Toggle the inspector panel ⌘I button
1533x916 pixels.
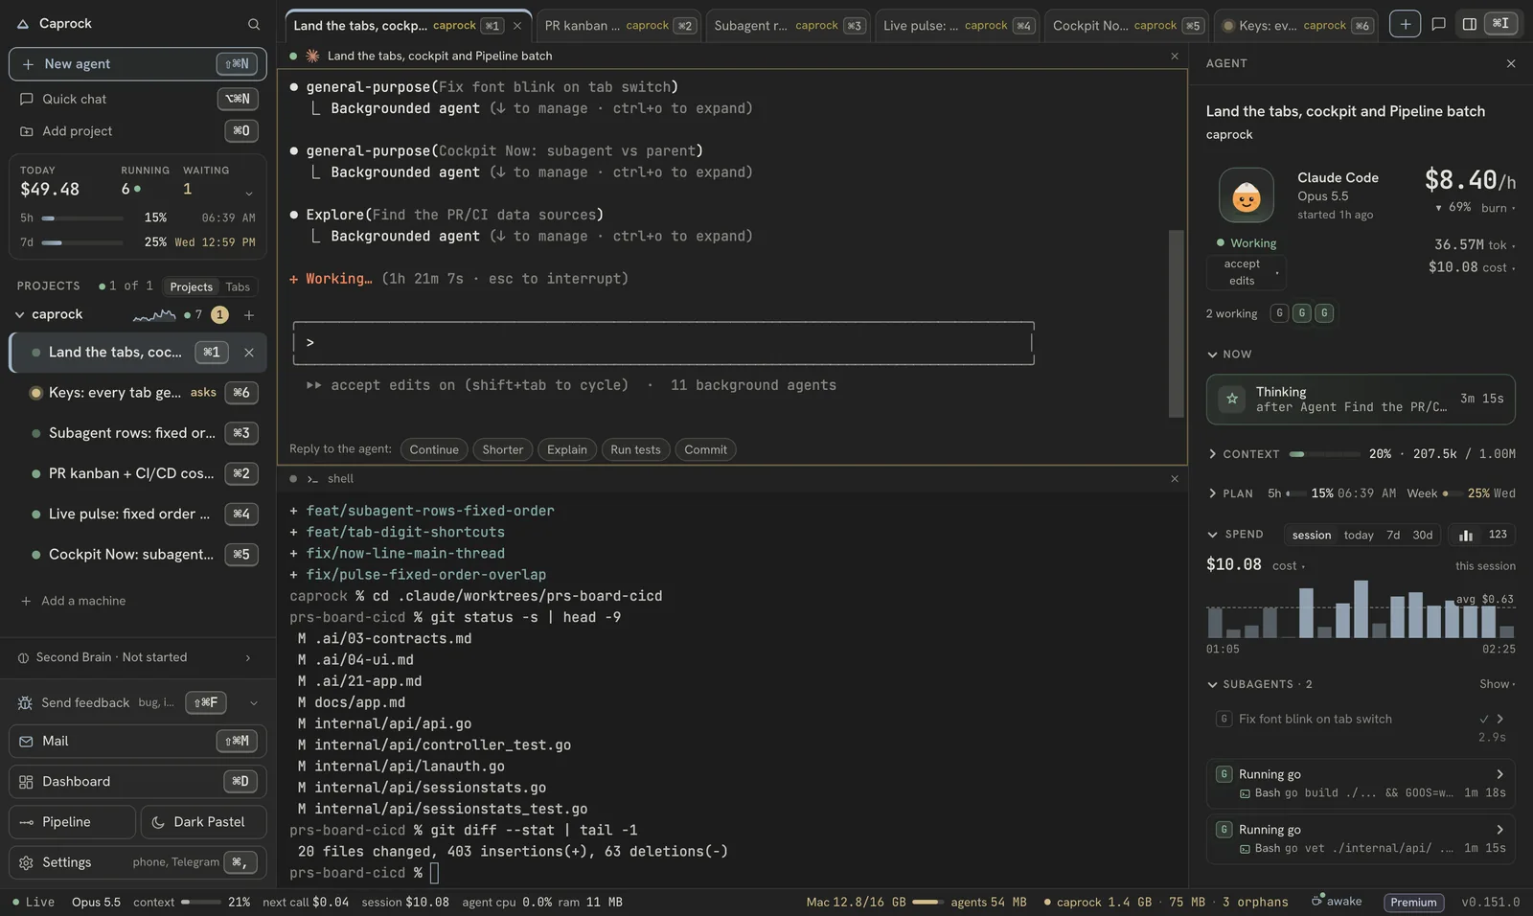(x=1500, y=24)
